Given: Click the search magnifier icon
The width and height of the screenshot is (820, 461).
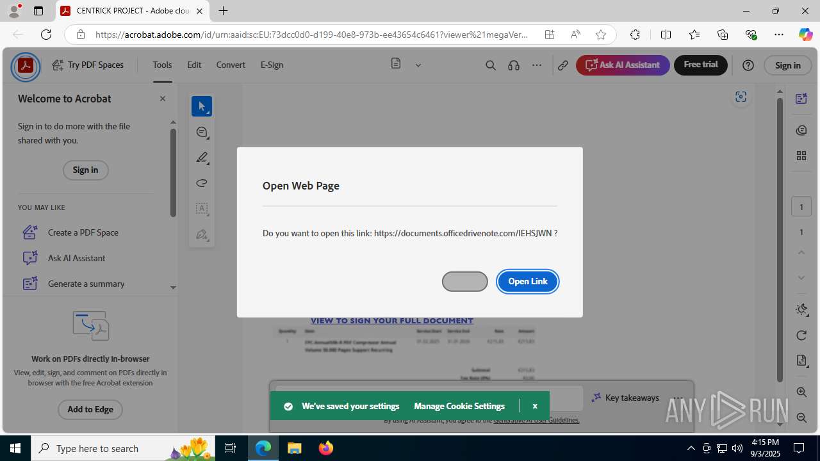Looking at the screenshot, I should tap(491, 65).
